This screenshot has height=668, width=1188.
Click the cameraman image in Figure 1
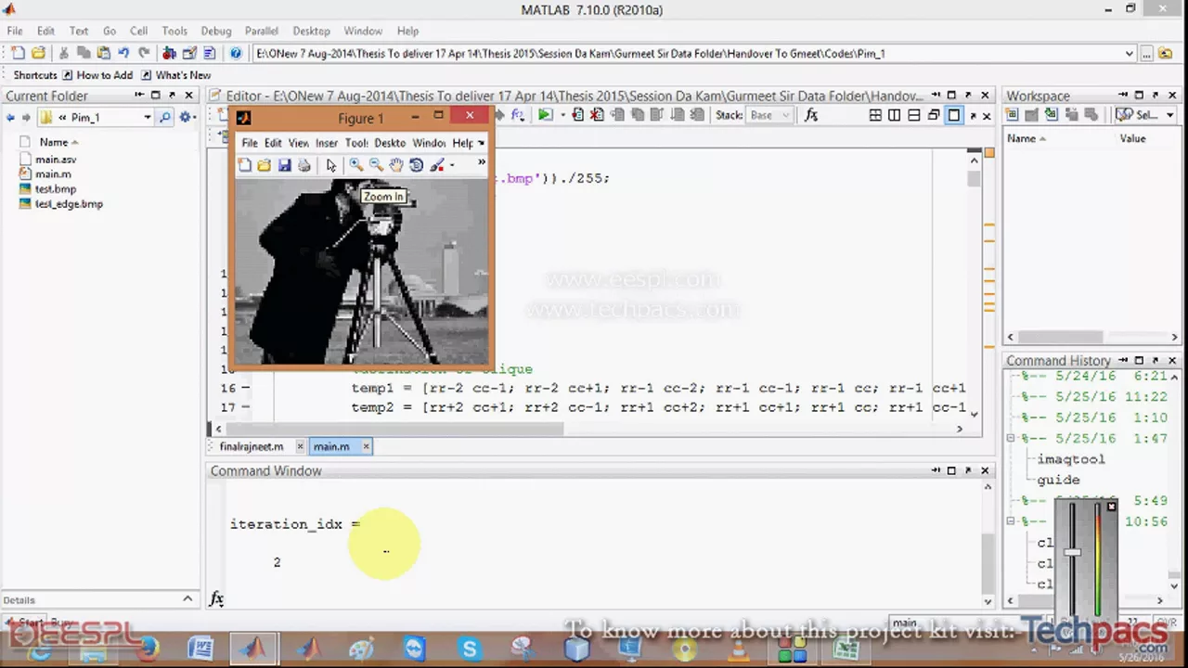coord(361,271)
